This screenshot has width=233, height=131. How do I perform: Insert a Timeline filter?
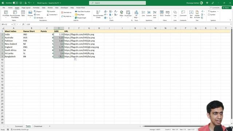pos(167,13)
